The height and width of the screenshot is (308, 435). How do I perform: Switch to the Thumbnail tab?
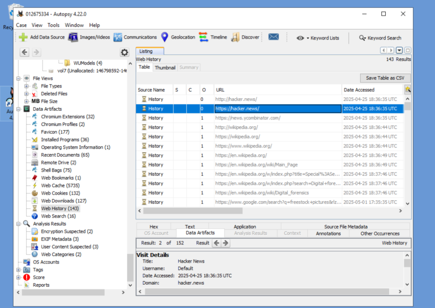coord(165,68)
